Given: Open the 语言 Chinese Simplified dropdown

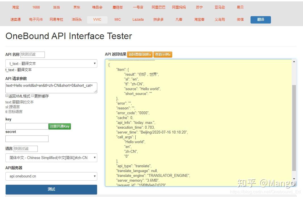Looking at the screenshot, I should click(x=51, y=158).
